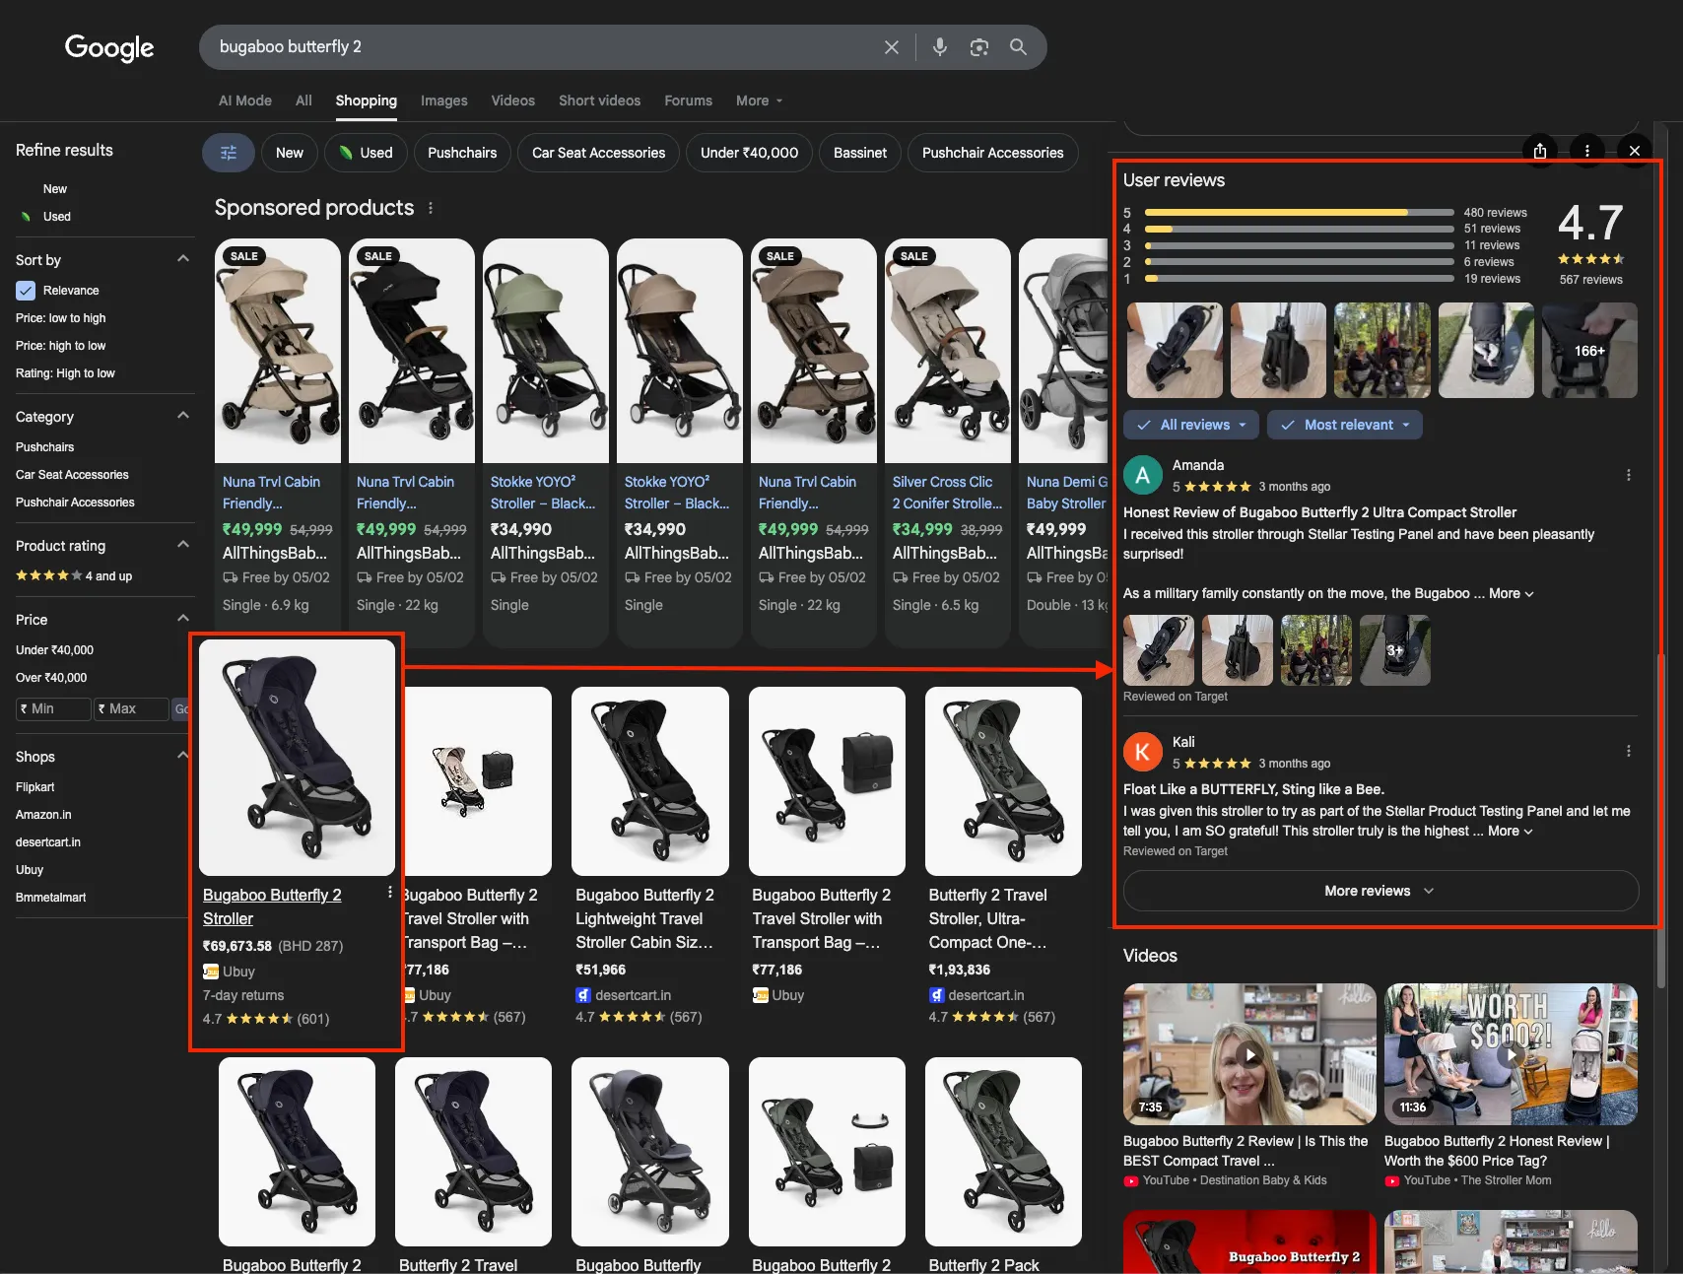Play the 7:35 Bugaboo review video
Viewport: 1683px width, 1274px height.
[x=1249, y=1054]
